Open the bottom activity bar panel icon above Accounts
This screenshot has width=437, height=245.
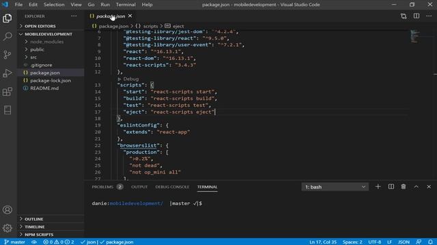coord(8,110)
